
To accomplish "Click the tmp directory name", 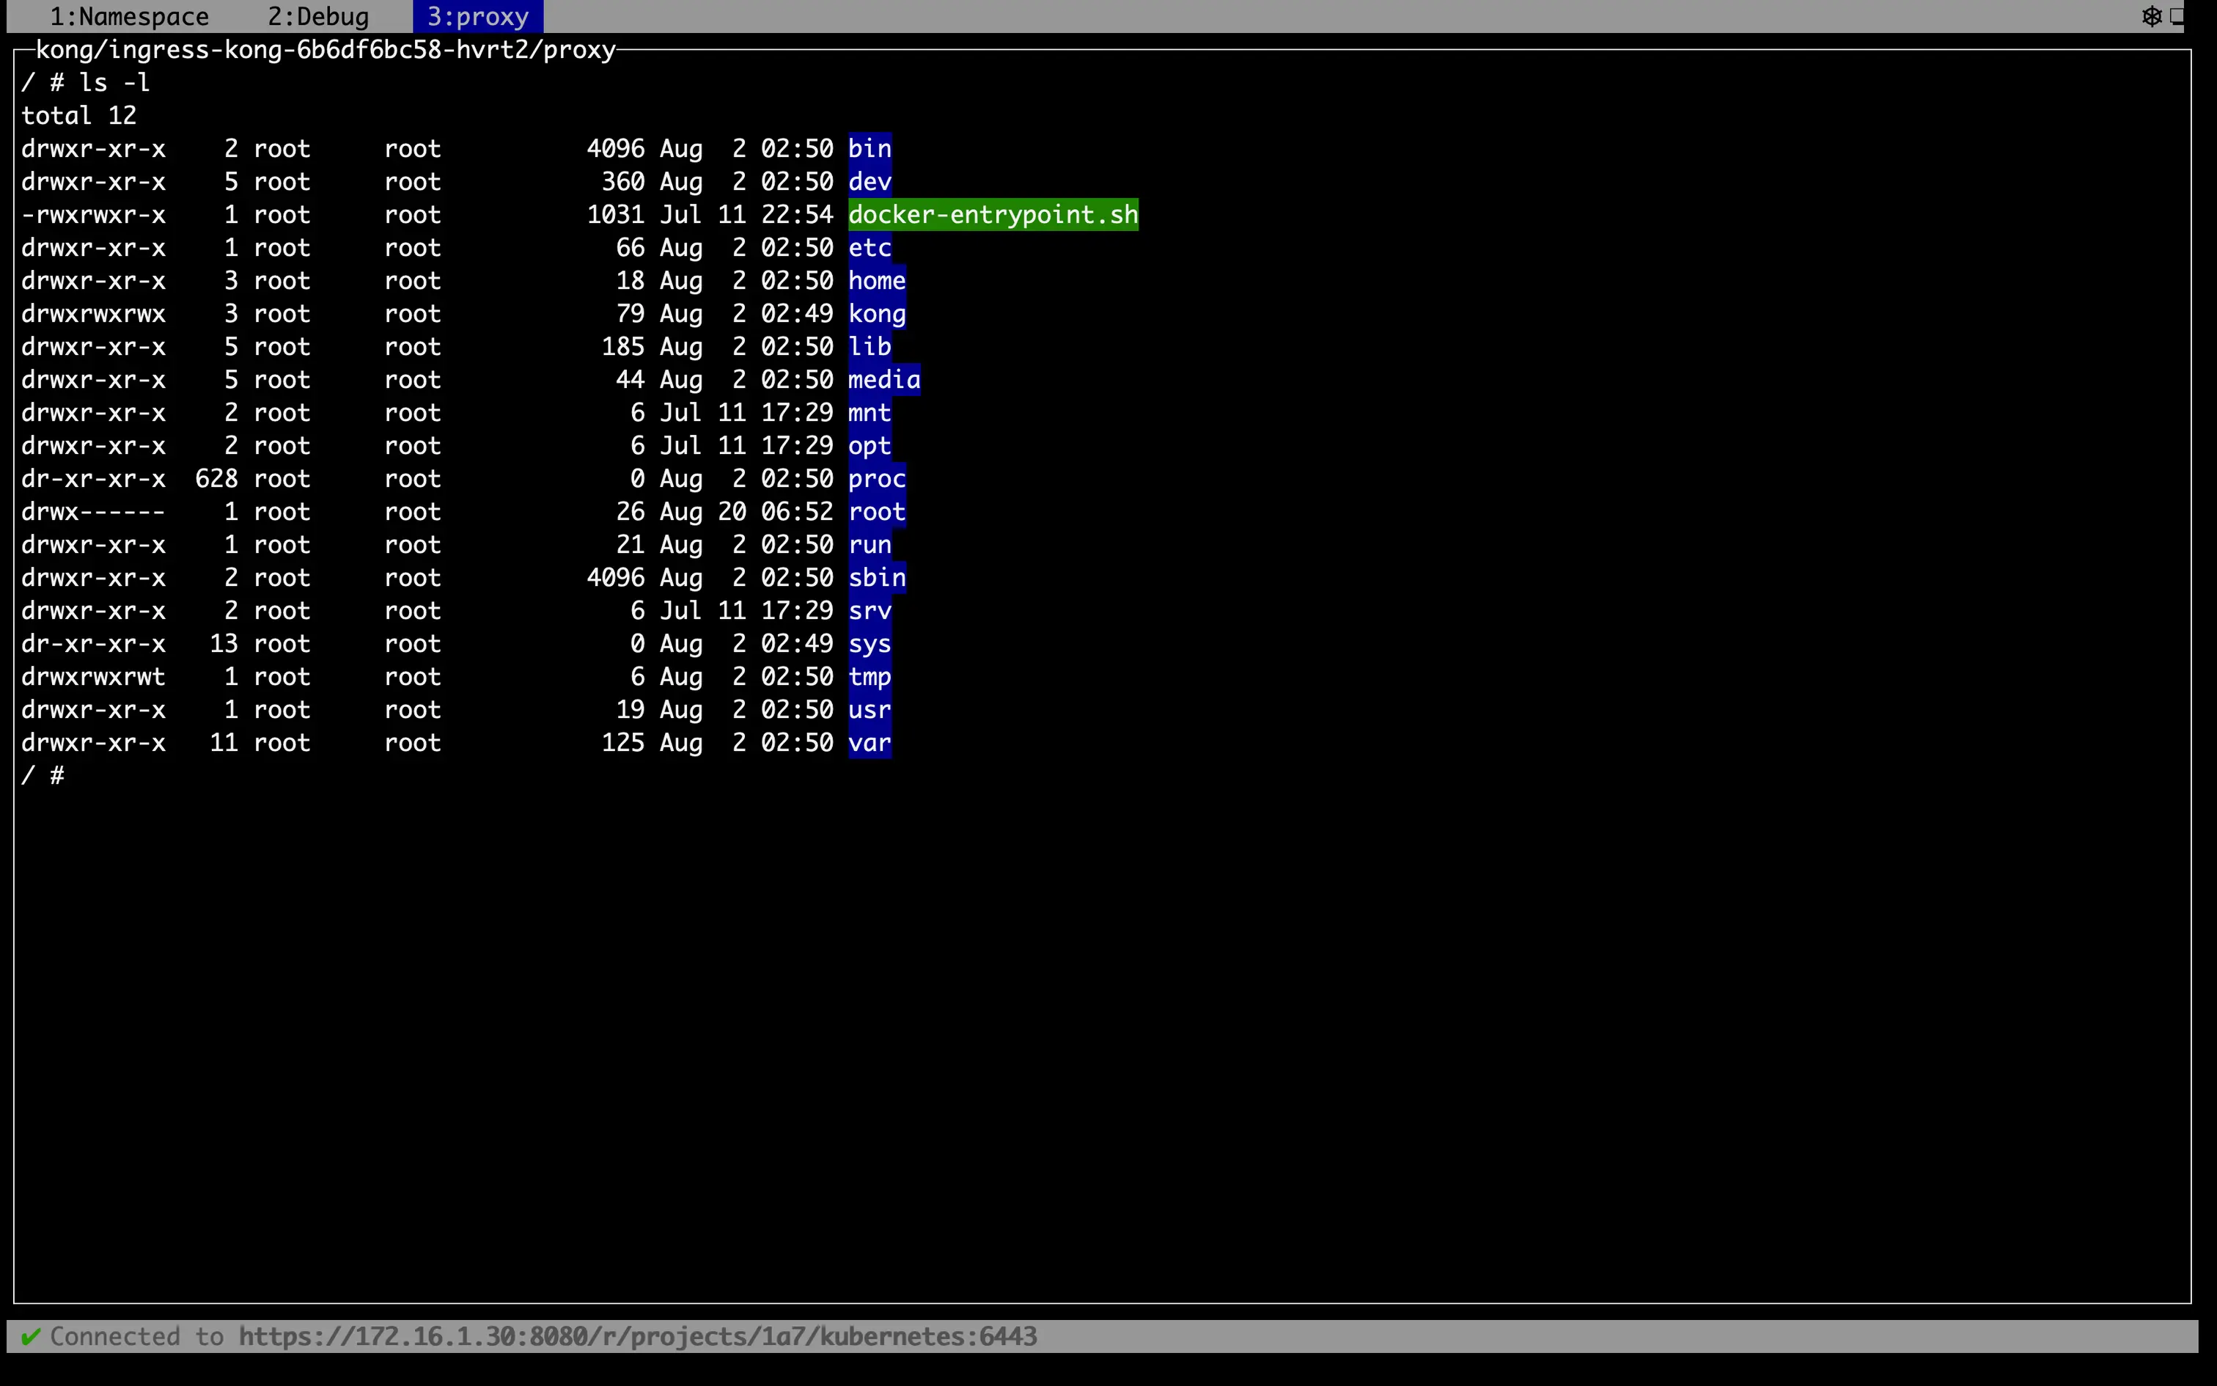I will 869,676.
